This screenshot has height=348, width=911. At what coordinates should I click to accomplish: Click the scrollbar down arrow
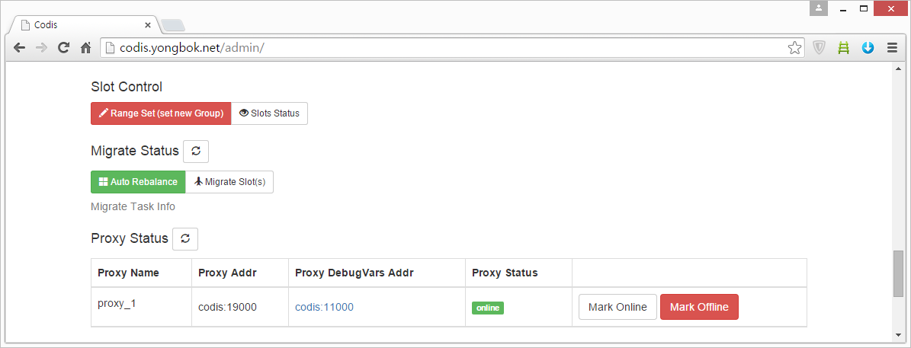coord(898,335)
